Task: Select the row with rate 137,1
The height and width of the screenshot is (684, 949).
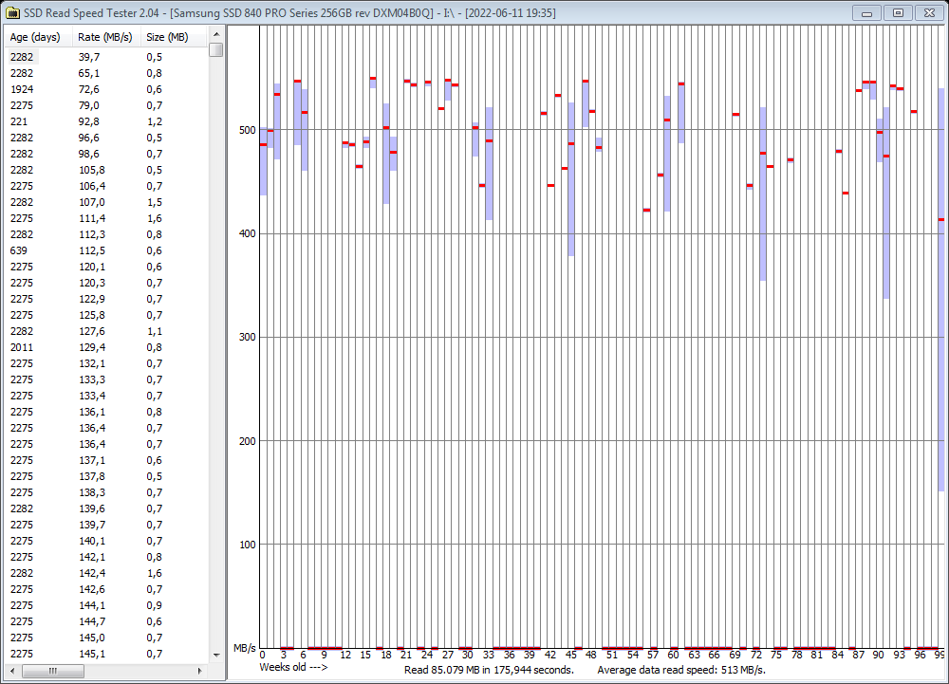Action: pyautogui.click(x=106, y=460)
